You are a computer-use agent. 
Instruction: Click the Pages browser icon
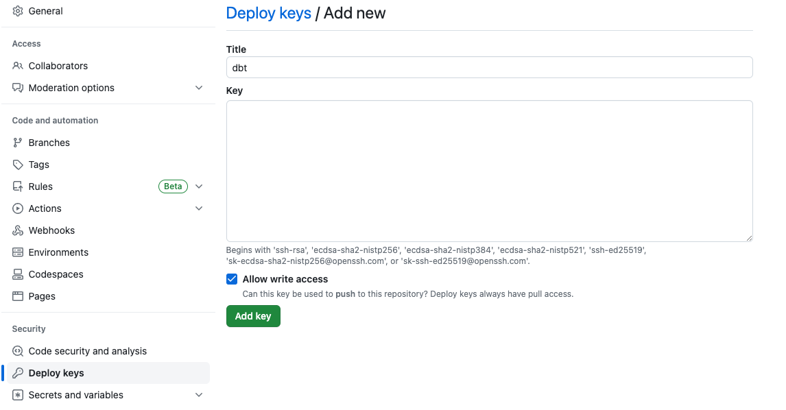coord(18,296)
